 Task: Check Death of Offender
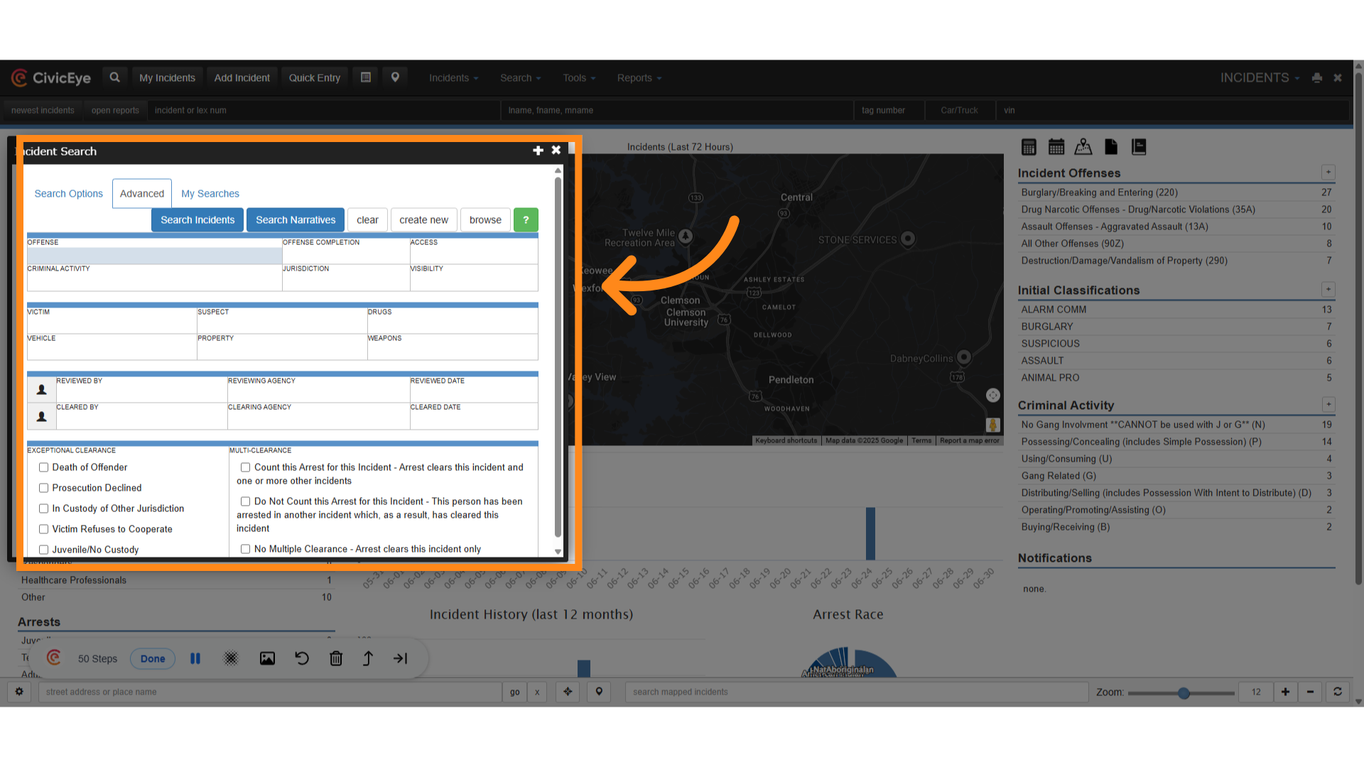click(x=43, y=467)
